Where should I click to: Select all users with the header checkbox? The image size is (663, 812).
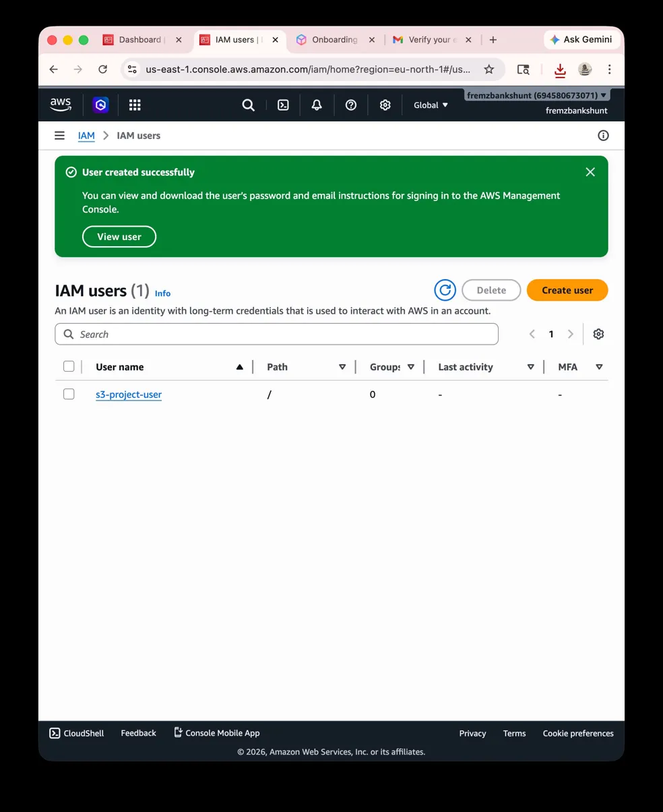[69, 366]
